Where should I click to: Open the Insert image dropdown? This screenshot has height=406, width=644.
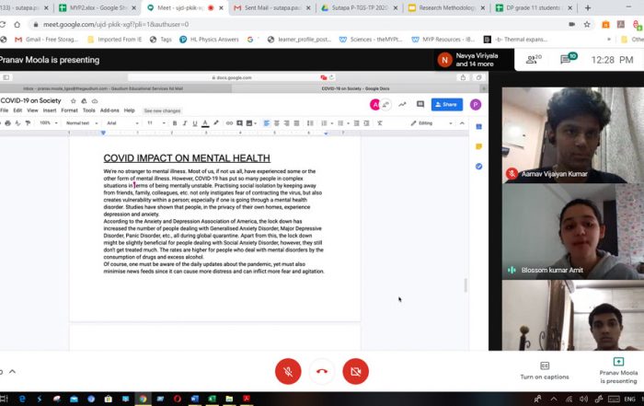click(251, 122)
